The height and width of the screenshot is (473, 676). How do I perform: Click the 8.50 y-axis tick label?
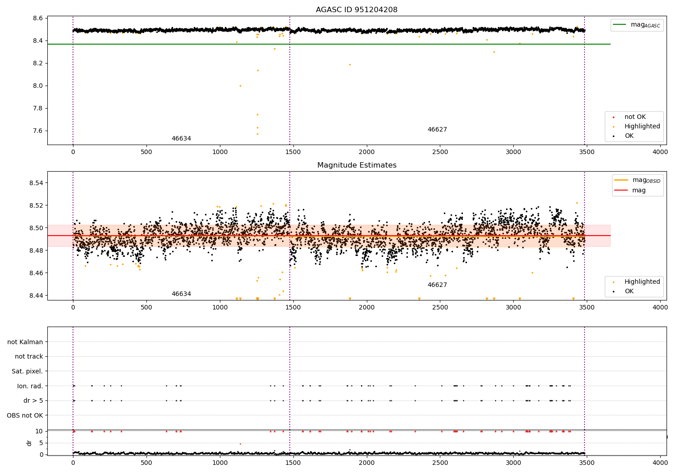point(37,228)
